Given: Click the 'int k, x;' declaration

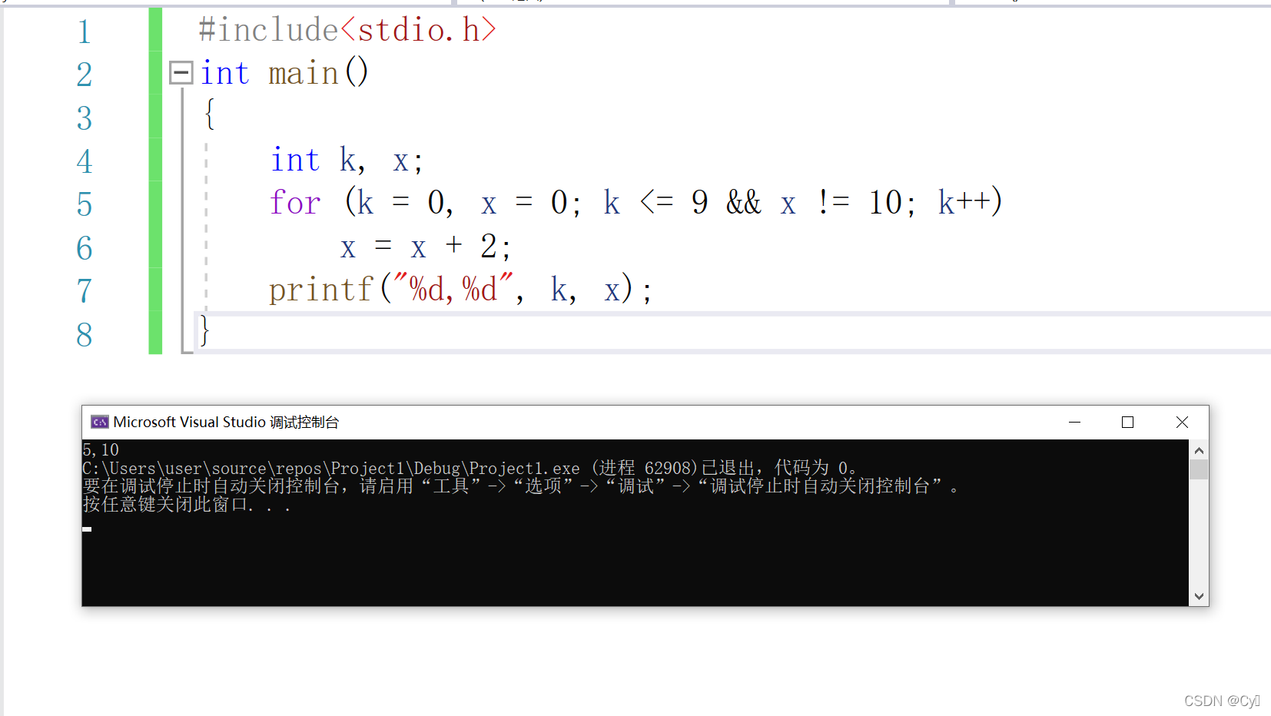Looking at the screenshot, I should pos(347,160).
